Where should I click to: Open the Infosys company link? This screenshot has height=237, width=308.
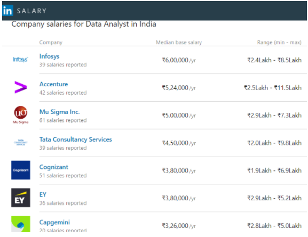pyautogui.click(x=49, y=56)
